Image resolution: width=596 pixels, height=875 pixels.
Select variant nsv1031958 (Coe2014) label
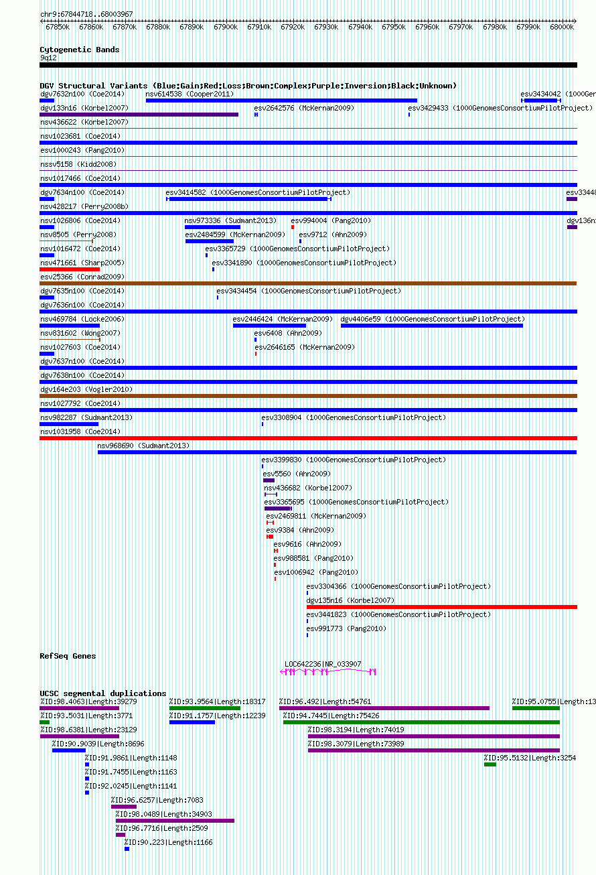[80, 431]
